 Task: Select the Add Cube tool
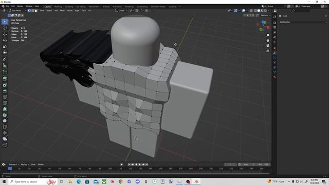[5, 72]
